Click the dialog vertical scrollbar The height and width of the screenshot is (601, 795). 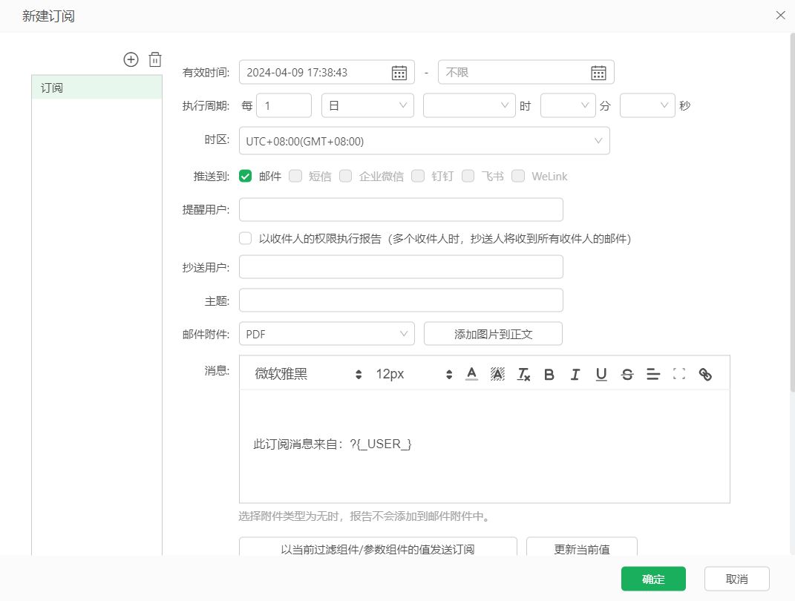coord(793,213)
